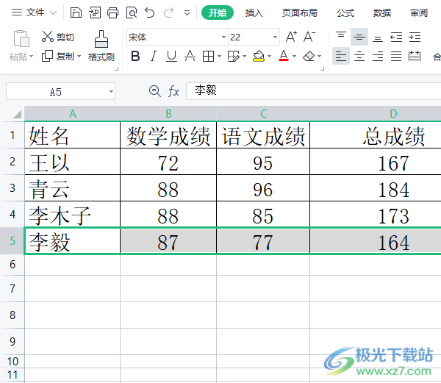The width and height of the screenshot is (441, 383).
Task: Toggle Center horizontal alignment
Action: point(359,57)
